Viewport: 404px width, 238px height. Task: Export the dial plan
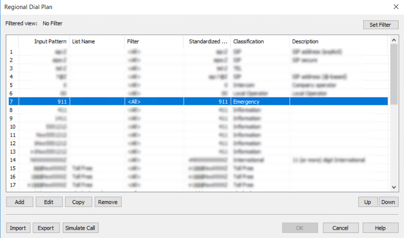(x=46, y=228)
